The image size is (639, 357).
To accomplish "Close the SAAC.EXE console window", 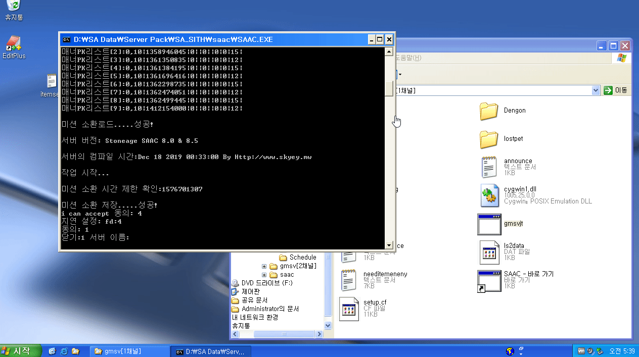I will (x=389, y=39).
